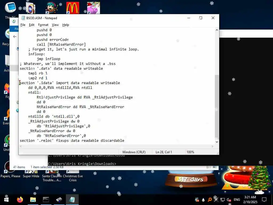Select the McDonald's desktop shortcut
This screenshot has width=273, height=205.
[x=73, y=8]
